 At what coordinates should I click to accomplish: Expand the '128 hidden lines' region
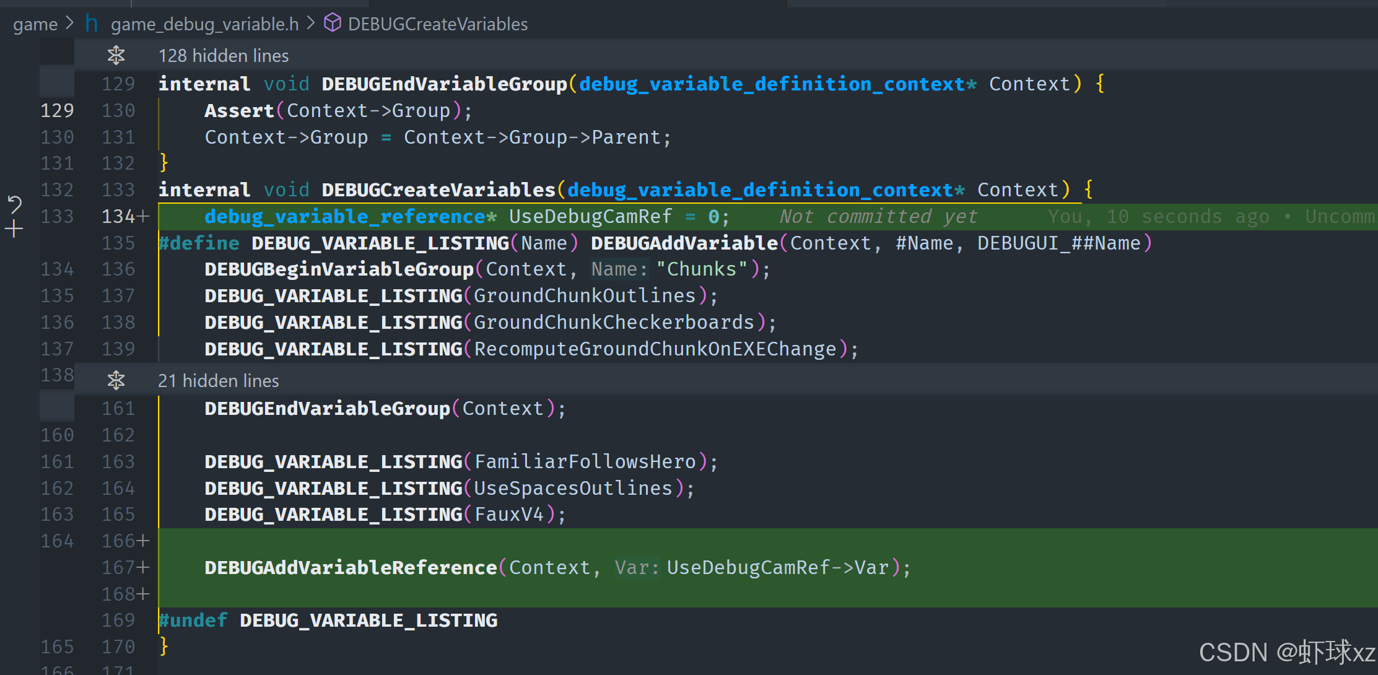(x=224, y=56)
